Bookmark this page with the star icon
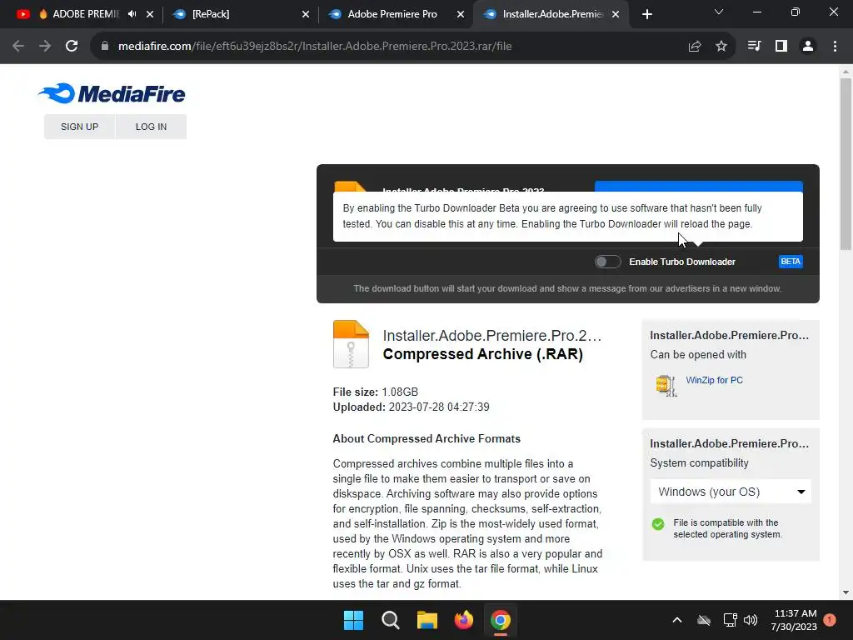Image resolution: width=853 pixels, height=640 pixels. pyautogui.click(x=721, y=47)
